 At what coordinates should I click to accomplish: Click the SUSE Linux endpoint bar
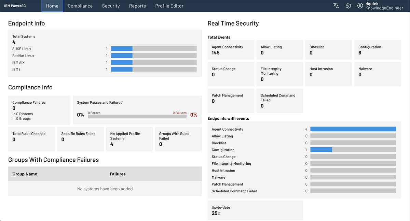click(154, 49)
